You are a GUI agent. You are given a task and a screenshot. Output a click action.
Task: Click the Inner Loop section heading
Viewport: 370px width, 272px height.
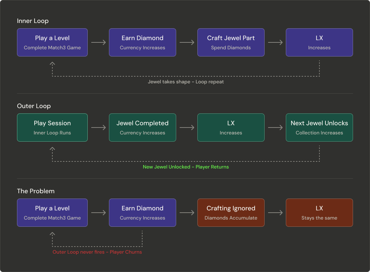click(x=33, y=21)
